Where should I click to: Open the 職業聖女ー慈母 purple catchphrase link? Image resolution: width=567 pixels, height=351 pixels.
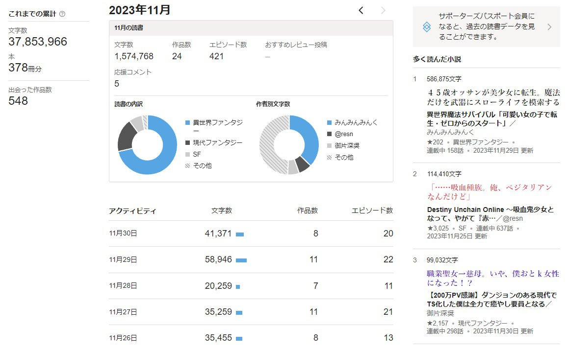(x=493, y=278)
